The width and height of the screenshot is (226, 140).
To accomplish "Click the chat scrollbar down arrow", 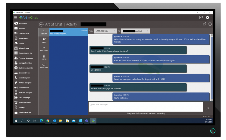I will pos(212,100).
